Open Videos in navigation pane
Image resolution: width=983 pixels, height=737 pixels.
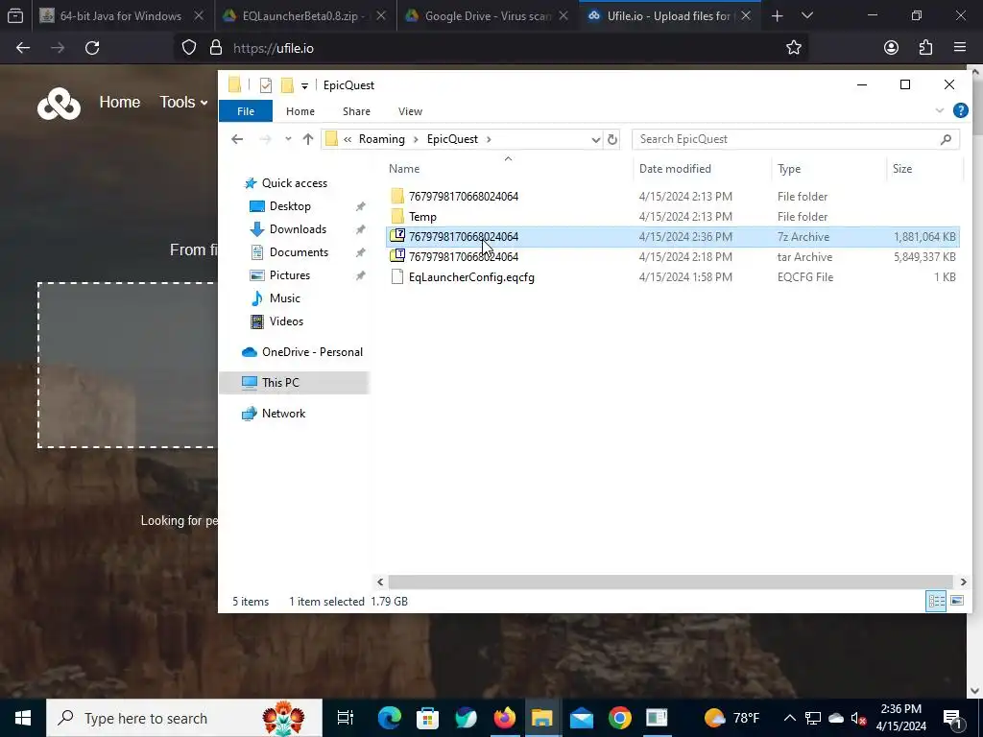(286, 321)
